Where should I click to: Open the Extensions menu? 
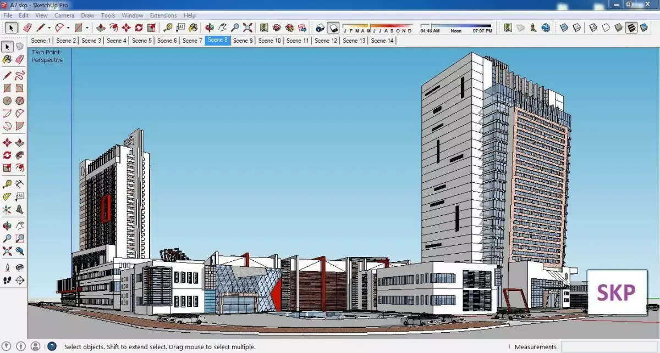(x=163, y=15)
